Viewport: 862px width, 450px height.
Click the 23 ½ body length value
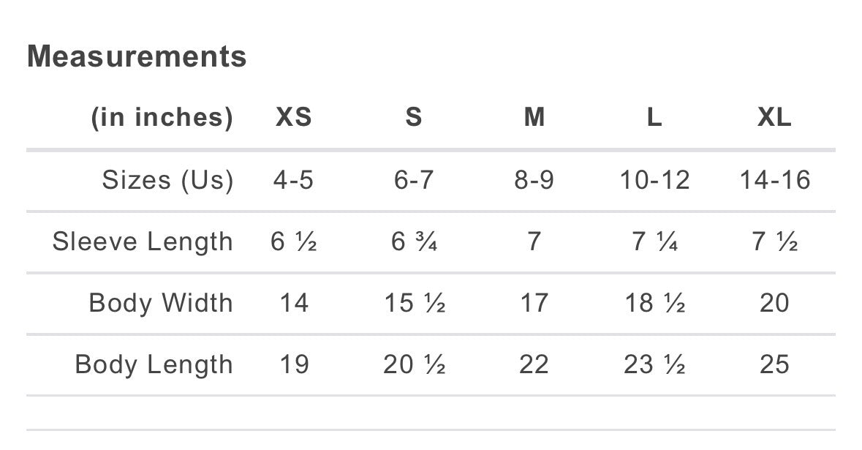655,364
